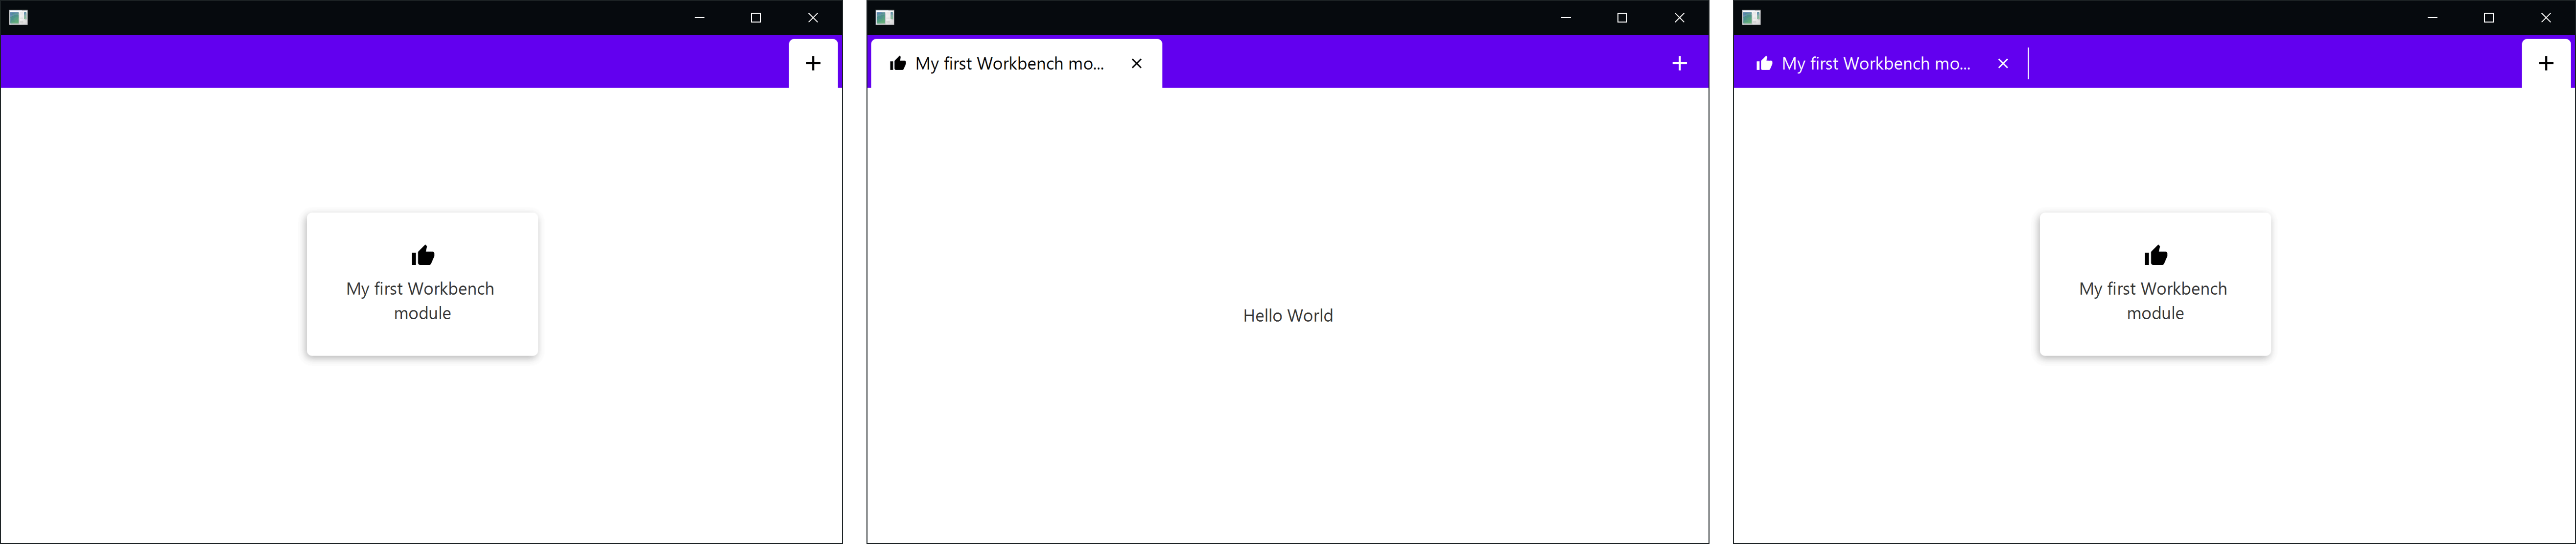Image resolution: width=2576 pixels, height=544 pixels.
Task: Click the plus button in the left window
Action: pos(813,63)
